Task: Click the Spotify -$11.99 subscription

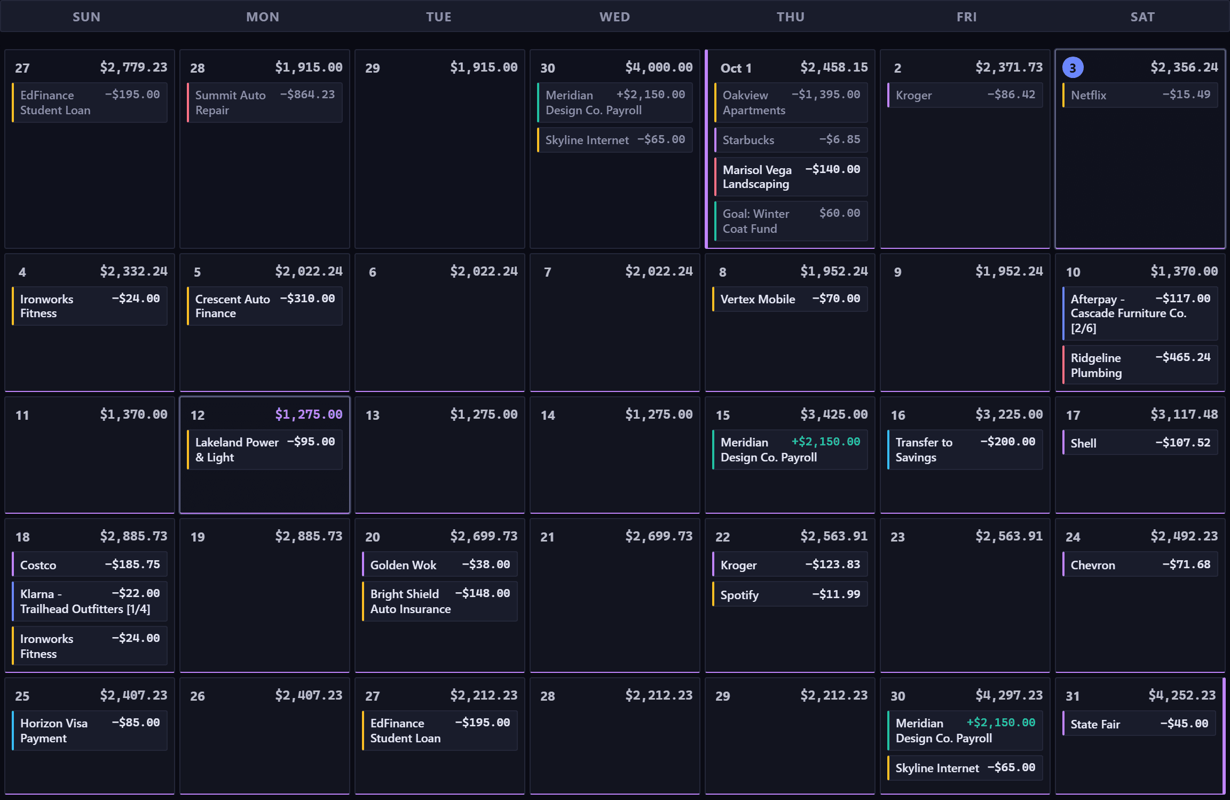Action: 790,595
